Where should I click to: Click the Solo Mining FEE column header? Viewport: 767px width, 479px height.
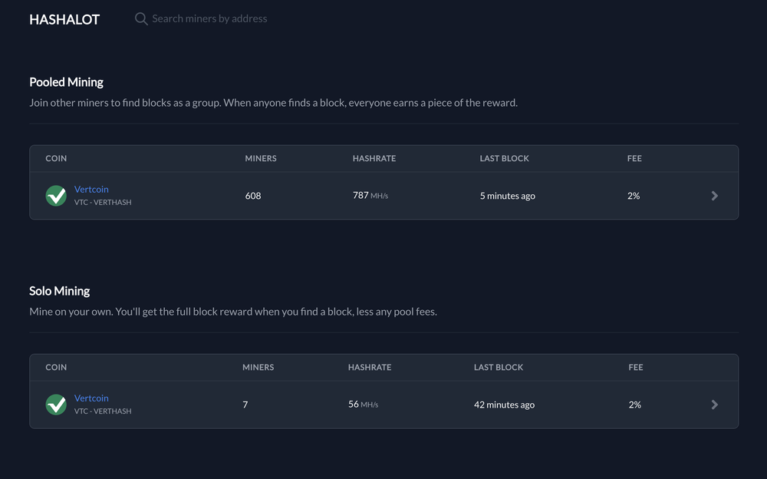pyautogui.click(x=635, y=368)
